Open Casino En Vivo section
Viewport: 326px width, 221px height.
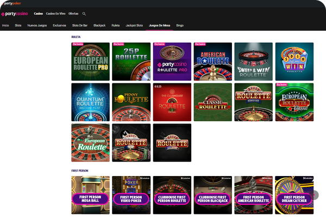pos(55,14)
